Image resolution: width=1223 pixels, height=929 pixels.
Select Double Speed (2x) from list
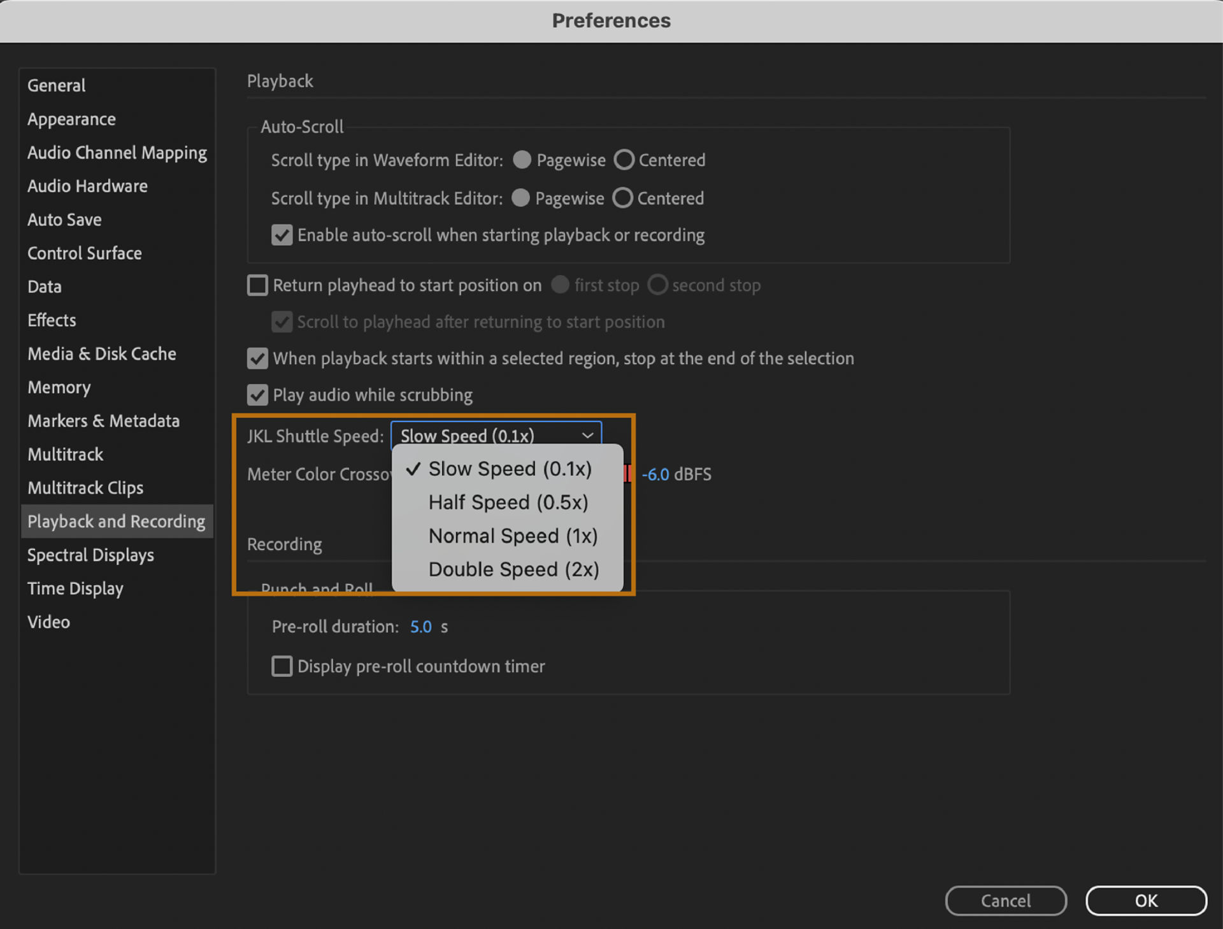coord(513,569)
